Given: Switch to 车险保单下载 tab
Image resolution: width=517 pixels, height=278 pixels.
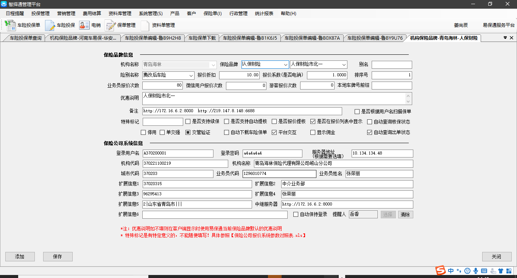Looking at the screenshot, I should (202, 38).
